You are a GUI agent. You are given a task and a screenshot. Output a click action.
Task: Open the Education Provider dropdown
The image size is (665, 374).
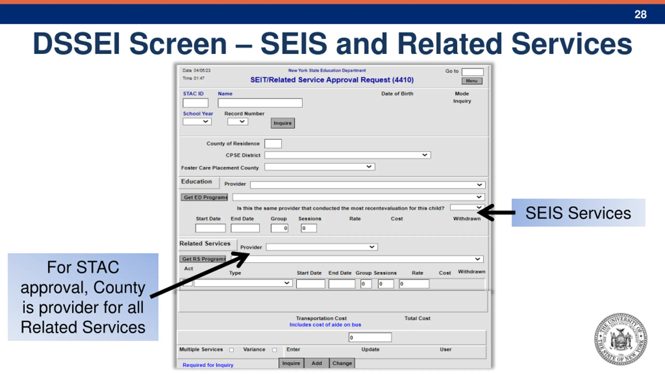pyautogui.click(x=368, y=185)
